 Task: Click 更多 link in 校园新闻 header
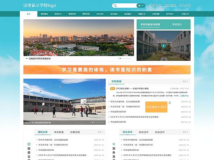[186, 81]
